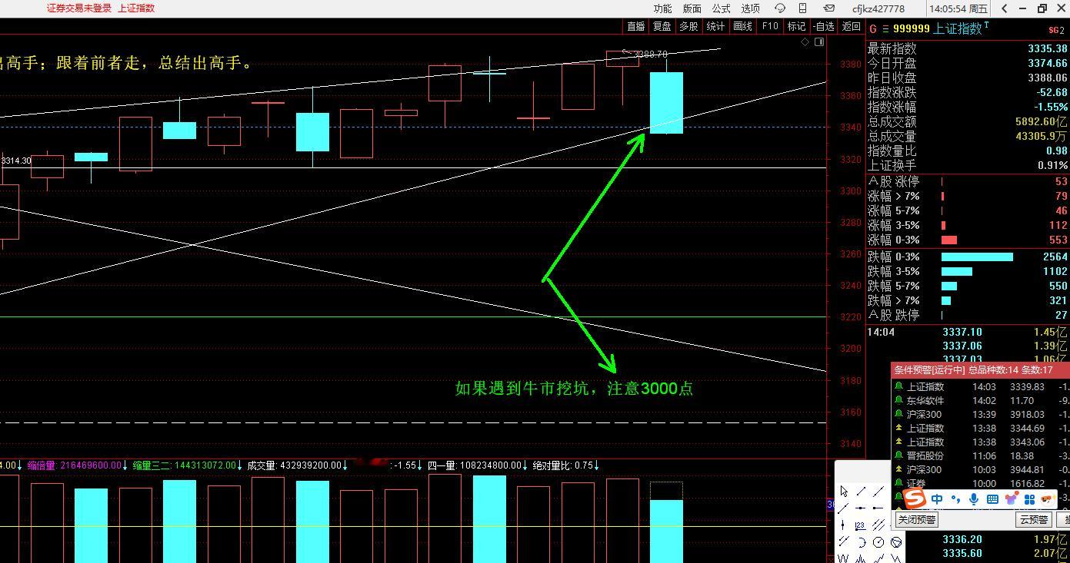Click the 云预警 button
1070x563 pixels.
pyautogui.click(x=1033, y=520)
